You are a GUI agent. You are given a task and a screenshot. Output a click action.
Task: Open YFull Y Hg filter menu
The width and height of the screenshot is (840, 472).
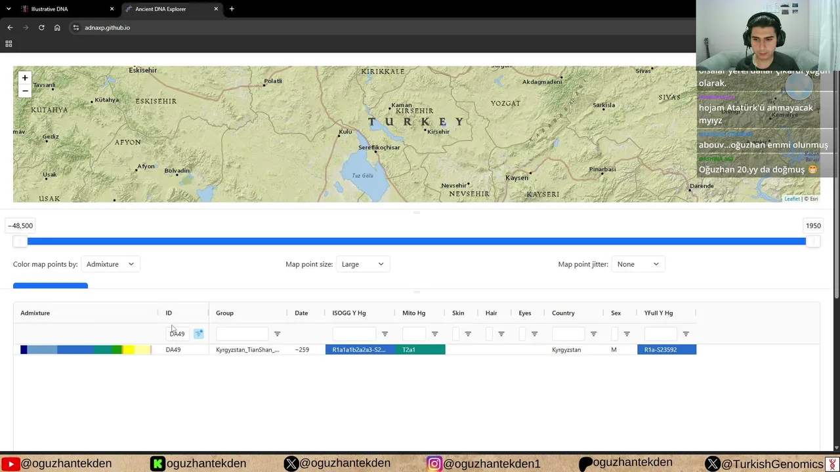click(x=686, y=334)
